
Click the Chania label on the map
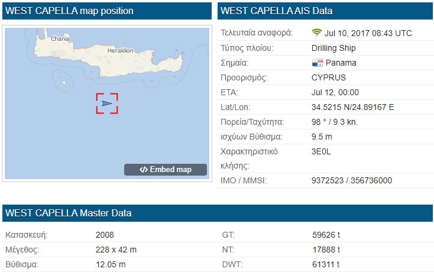[60, 39]
